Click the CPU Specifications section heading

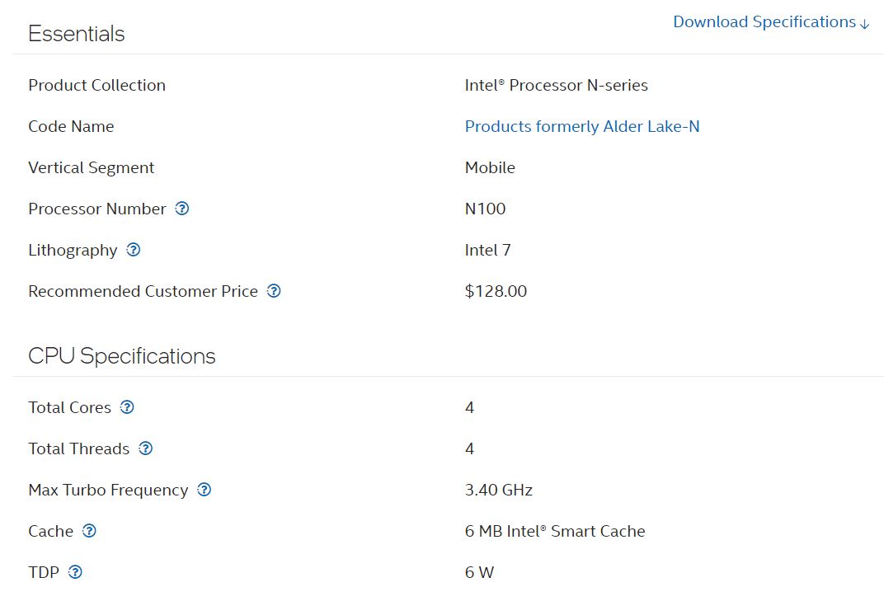[x=122, y=356]
